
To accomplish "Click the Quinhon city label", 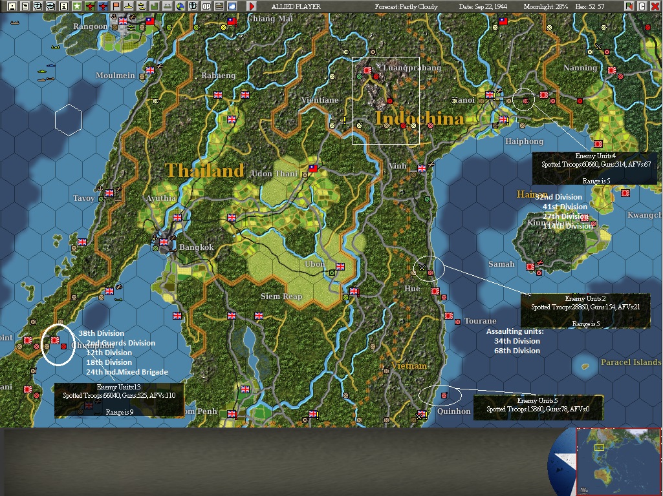I will (x=453, y=411).
